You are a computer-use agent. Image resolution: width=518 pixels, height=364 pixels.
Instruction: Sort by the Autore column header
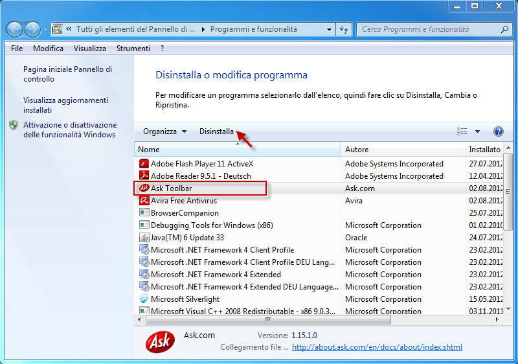(x=403, y=150)
